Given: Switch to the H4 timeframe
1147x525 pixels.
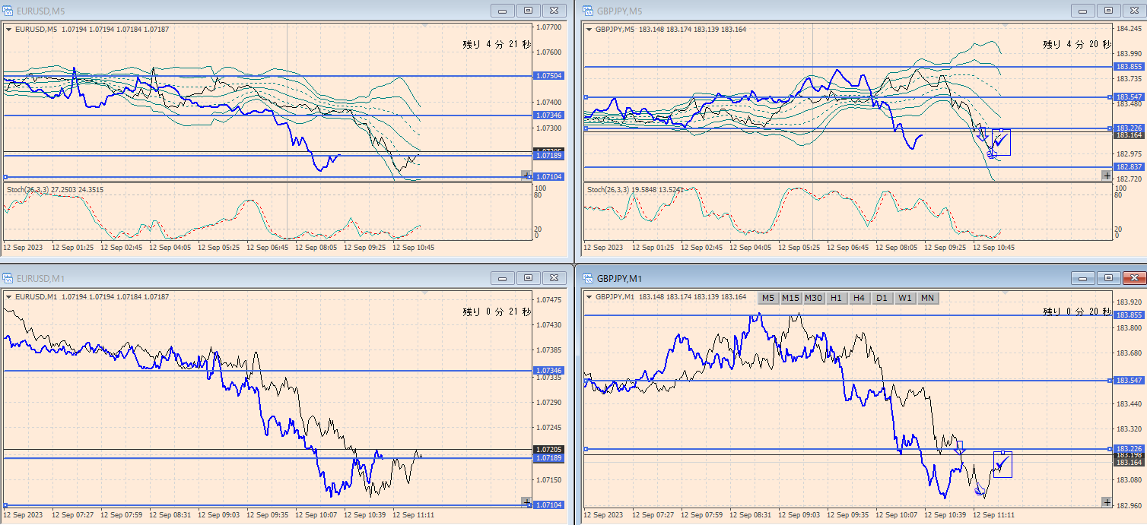Looking at the screenshot, I should tap(859, 298).
